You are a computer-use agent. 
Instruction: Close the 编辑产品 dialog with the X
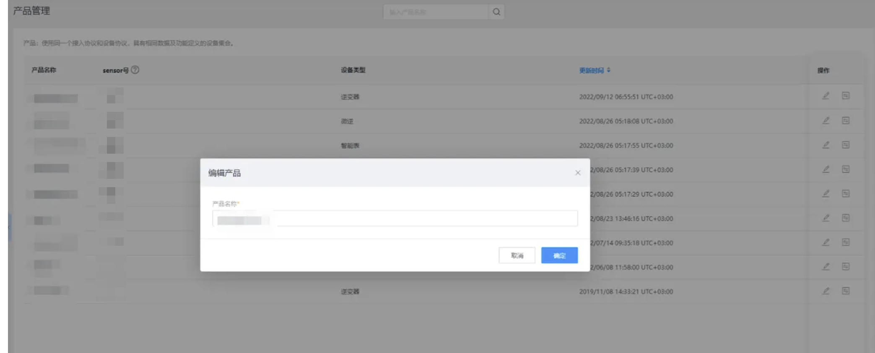coord(578,173)
